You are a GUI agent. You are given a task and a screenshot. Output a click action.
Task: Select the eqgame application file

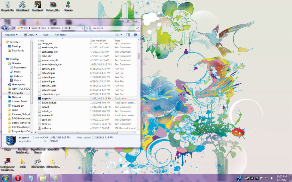[x=87, y=98]
